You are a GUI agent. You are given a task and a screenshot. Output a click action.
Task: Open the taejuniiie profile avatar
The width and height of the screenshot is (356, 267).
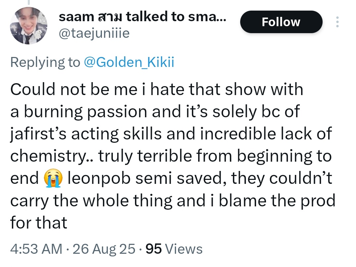pos(29,26)
